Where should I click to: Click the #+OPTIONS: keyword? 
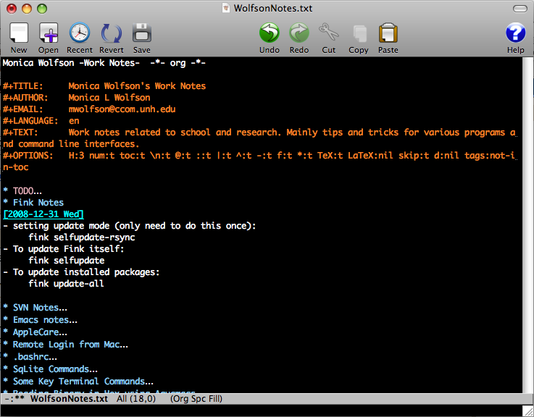coord(28,156)
